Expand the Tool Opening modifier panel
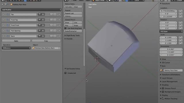This screenshot has height=103, width=184. [3, 31]
